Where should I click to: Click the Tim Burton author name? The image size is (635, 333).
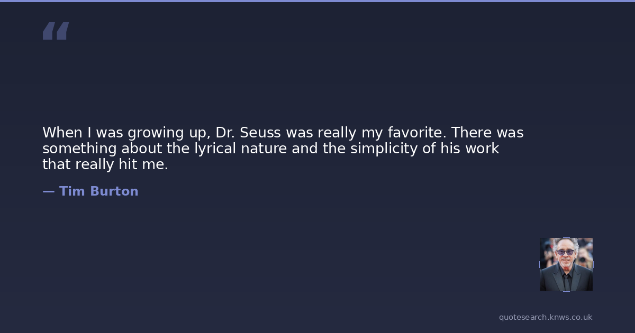click(98, 191)
